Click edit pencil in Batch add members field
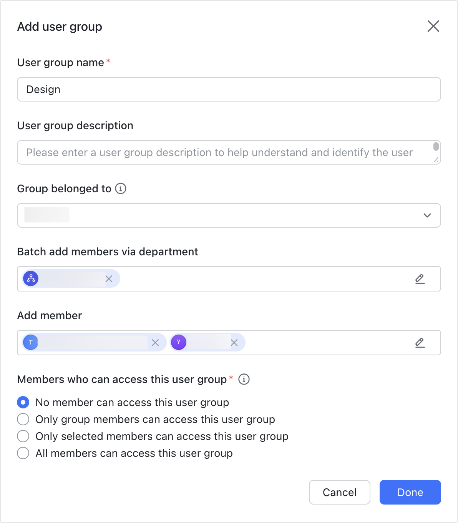 [420, 279]
